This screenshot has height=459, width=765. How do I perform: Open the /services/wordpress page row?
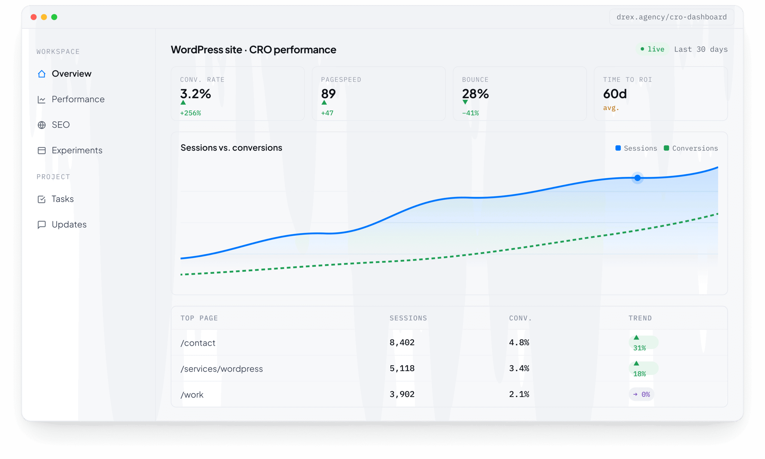(x=449, y=369)
